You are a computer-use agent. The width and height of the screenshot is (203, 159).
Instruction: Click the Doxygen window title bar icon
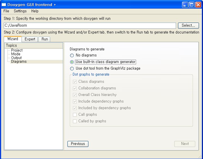(4, 5)
